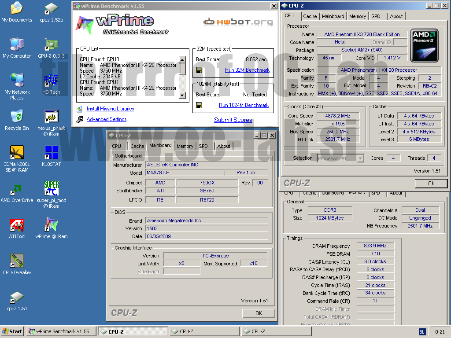
Task: Click the Advanced Settings wrench icon
Action: coord(80,120)
